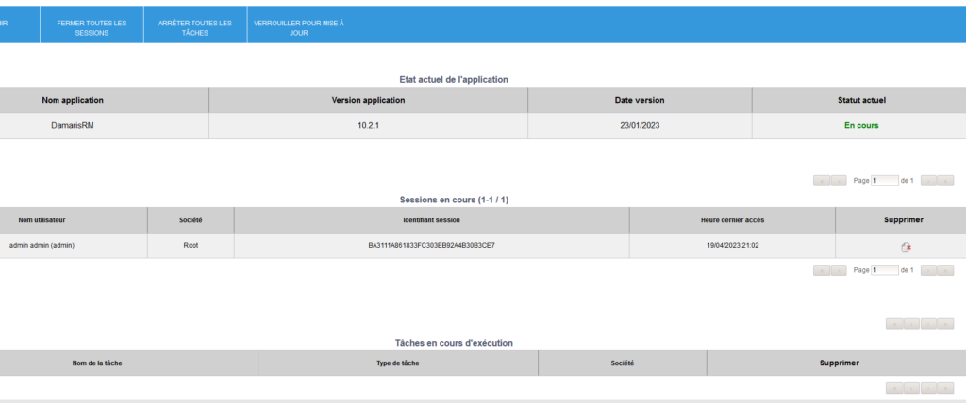Click last-page arrow below the tasks table
This screenshot has width=966, height=403.
pos(945,388)
